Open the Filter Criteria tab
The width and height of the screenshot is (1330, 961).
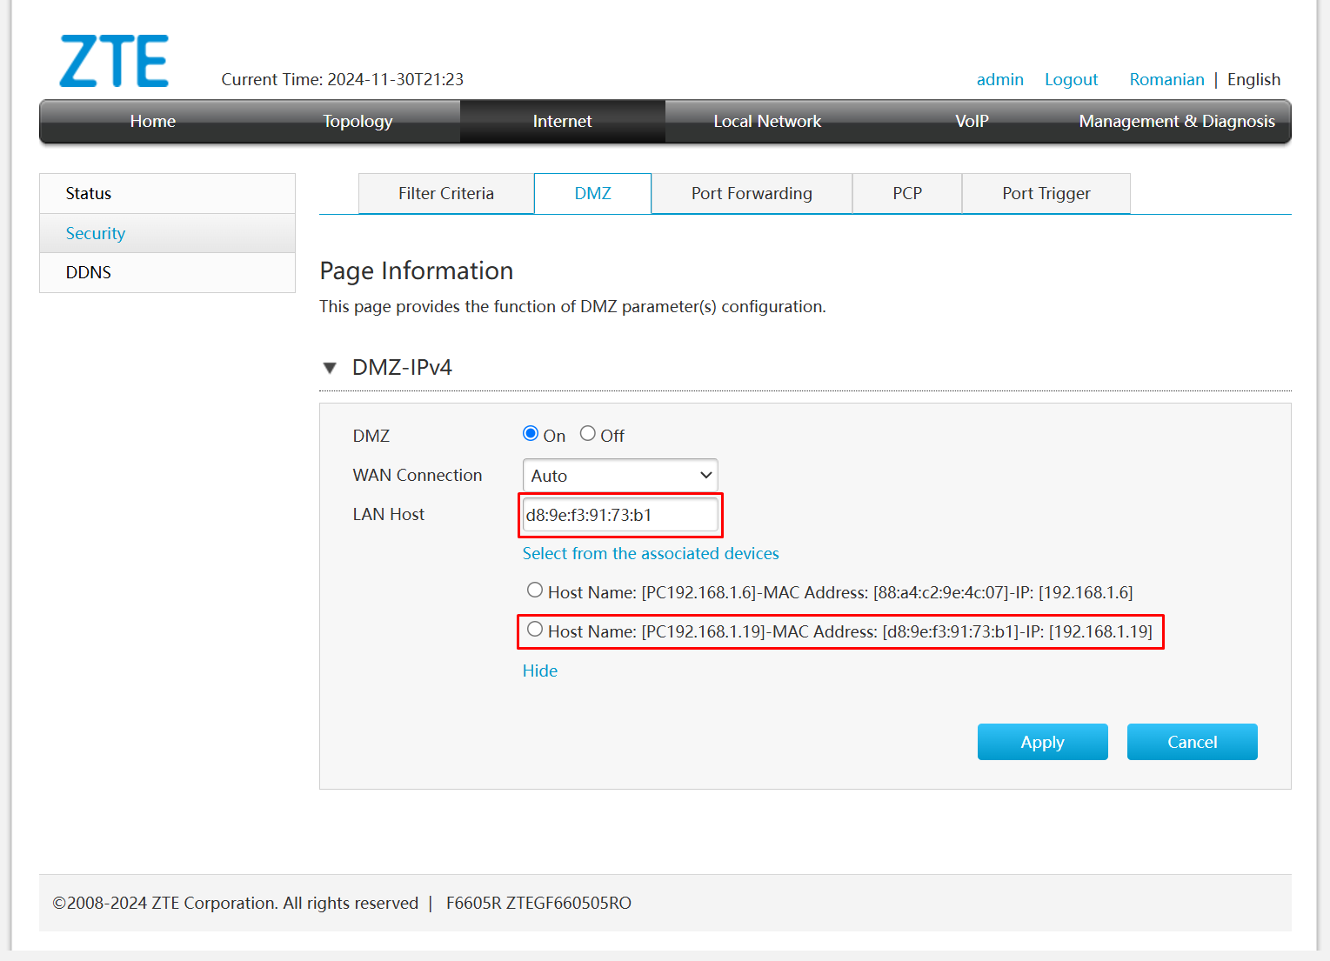[445, 193]
